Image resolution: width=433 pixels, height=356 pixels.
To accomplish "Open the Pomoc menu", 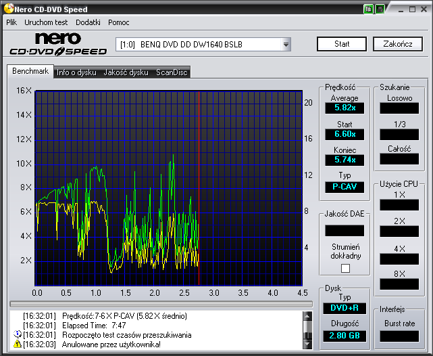I will (x=118, y=22).
